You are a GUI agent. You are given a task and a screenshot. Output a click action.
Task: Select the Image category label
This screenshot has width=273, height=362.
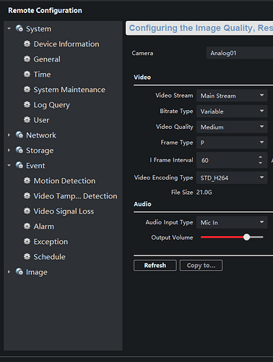(x=37, y=272)
